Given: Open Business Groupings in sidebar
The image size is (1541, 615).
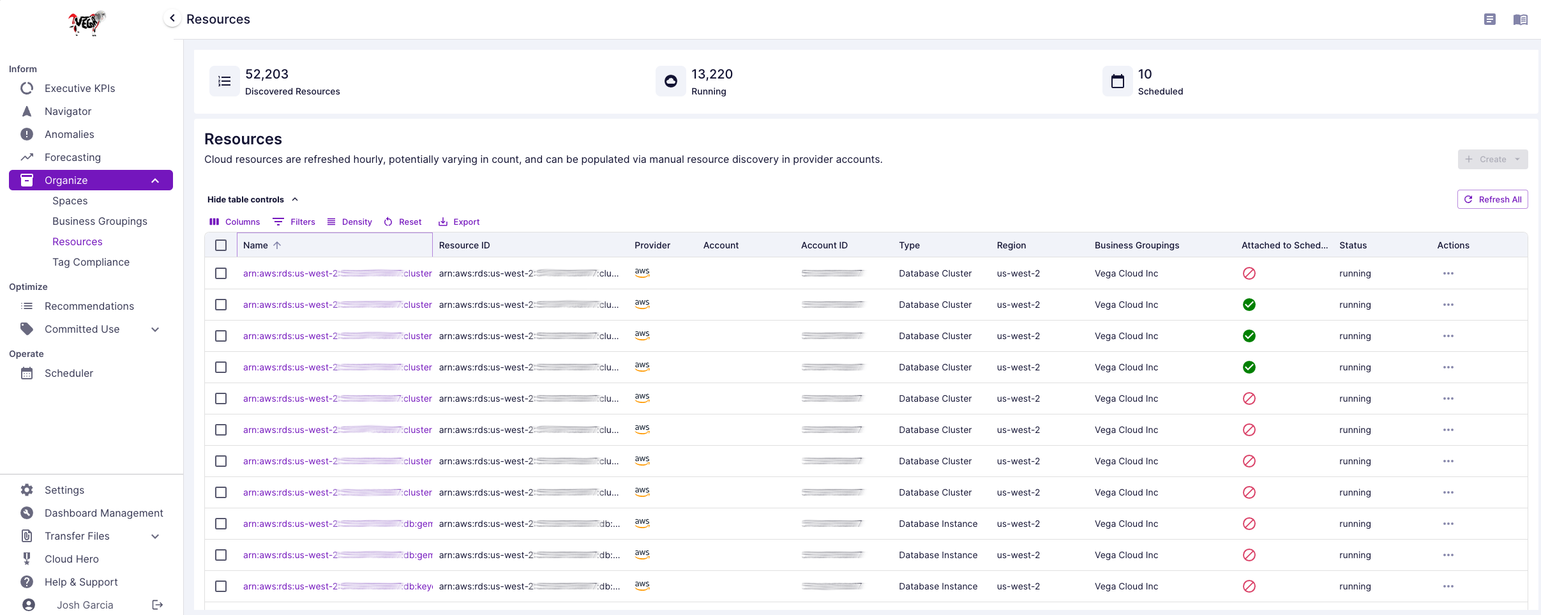Looking at the screenshot, I should (x=100, y=221).
